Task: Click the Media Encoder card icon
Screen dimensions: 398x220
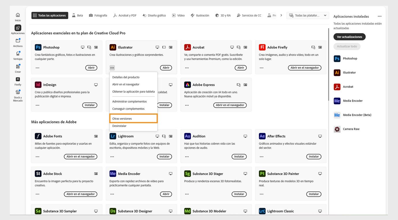Action: (113, 174)
